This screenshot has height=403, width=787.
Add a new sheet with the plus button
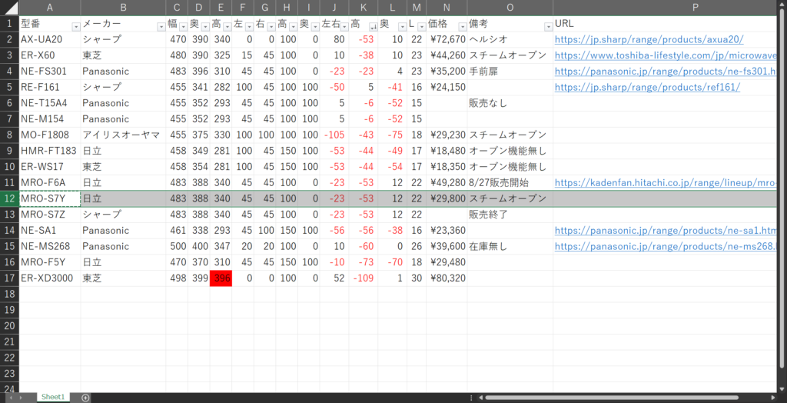point(85,398)
